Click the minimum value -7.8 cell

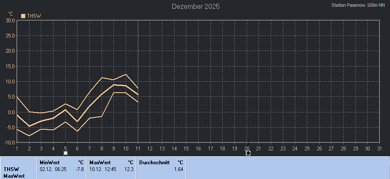tap(80, 169)
